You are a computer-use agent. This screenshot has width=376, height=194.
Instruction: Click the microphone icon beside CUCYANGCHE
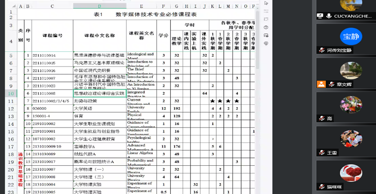329,16
